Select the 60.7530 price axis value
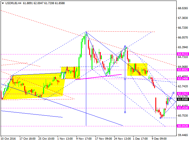The image size is (189, 142). click(183, 116)
